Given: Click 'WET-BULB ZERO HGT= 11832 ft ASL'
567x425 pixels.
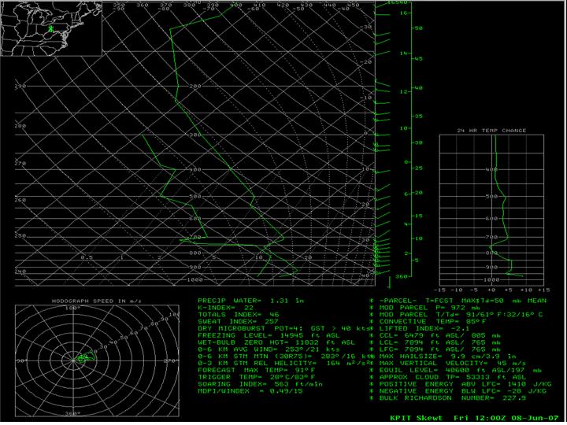Looking at the screenshot, I should [276, 342].
